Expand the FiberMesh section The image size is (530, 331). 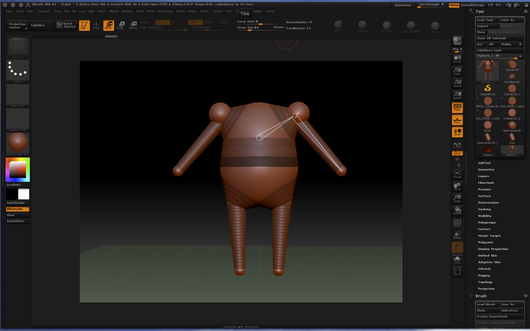point(486,183)
